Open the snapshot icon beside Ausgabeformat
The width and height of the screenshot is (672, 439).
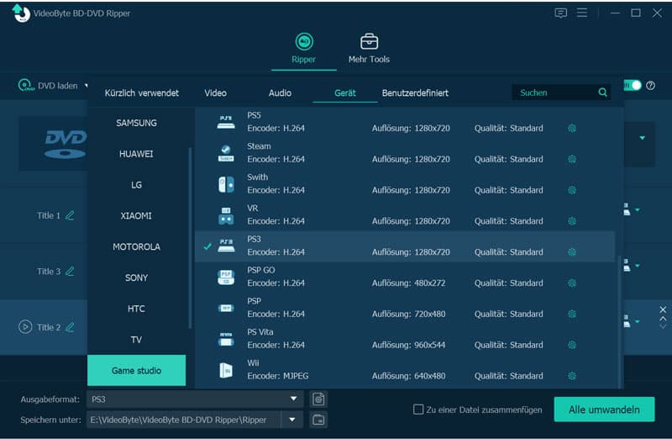(x=318, y=399)
